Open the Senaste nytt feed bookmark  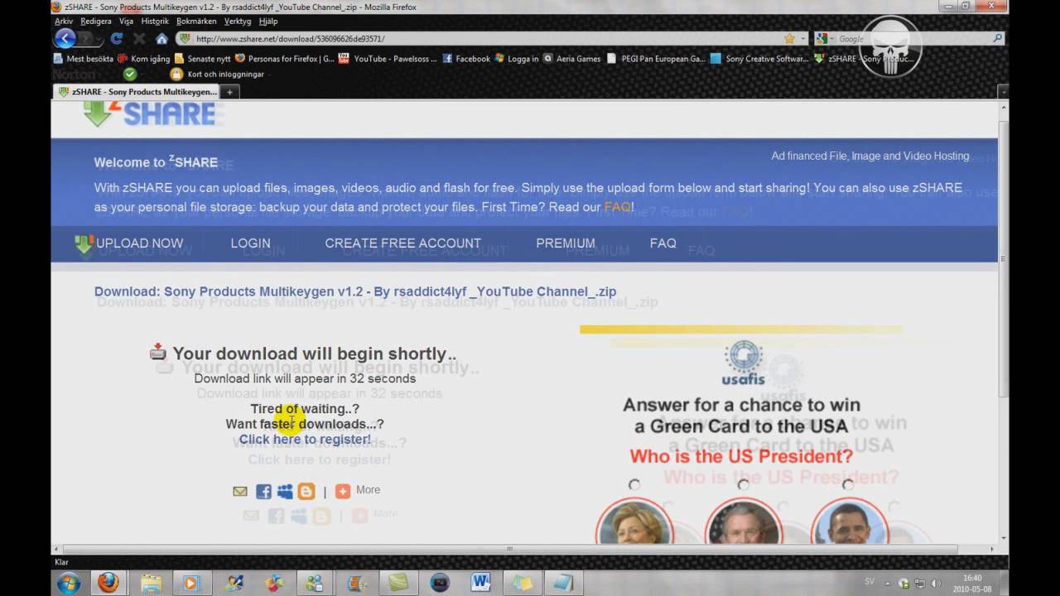(203, 59)
